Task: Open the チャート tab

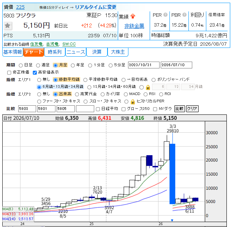Action: point(33,52)
